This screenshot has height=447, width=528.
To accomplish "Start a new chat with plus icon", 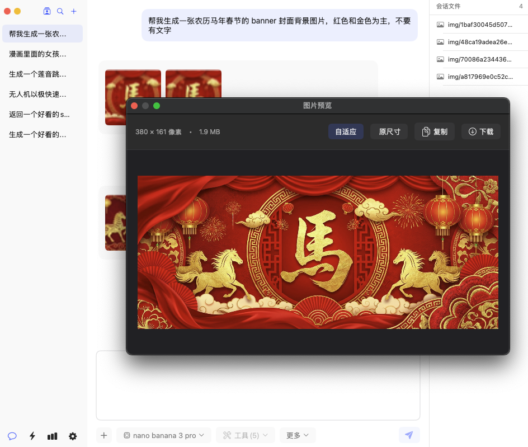I will coord(74,11).
